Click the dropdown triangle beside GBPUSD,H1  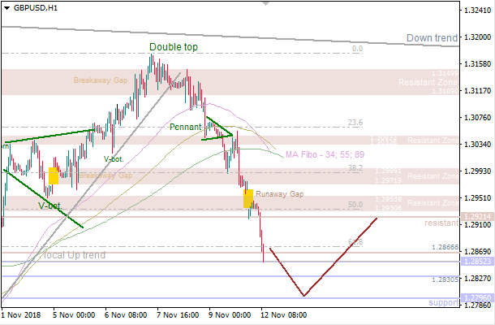[6, 6]
